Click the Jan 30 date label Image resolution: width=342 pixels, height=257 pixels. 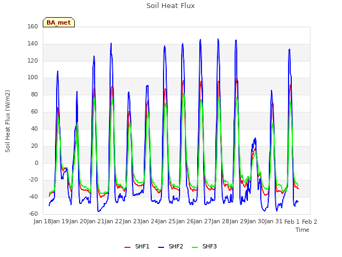pos(256,222)
